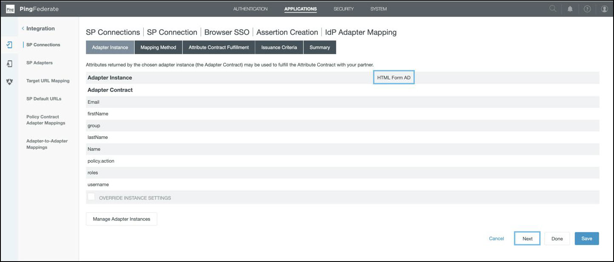
Task: Click the third sidebar shield icon
Action: (x=9, y=82)
